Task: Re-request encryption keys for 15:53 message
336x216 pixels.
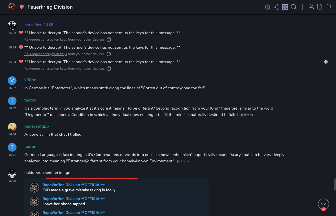Action: (45, 39)
